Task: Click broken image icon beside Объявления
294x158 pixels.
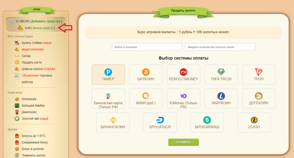Action: coord(17,76)
